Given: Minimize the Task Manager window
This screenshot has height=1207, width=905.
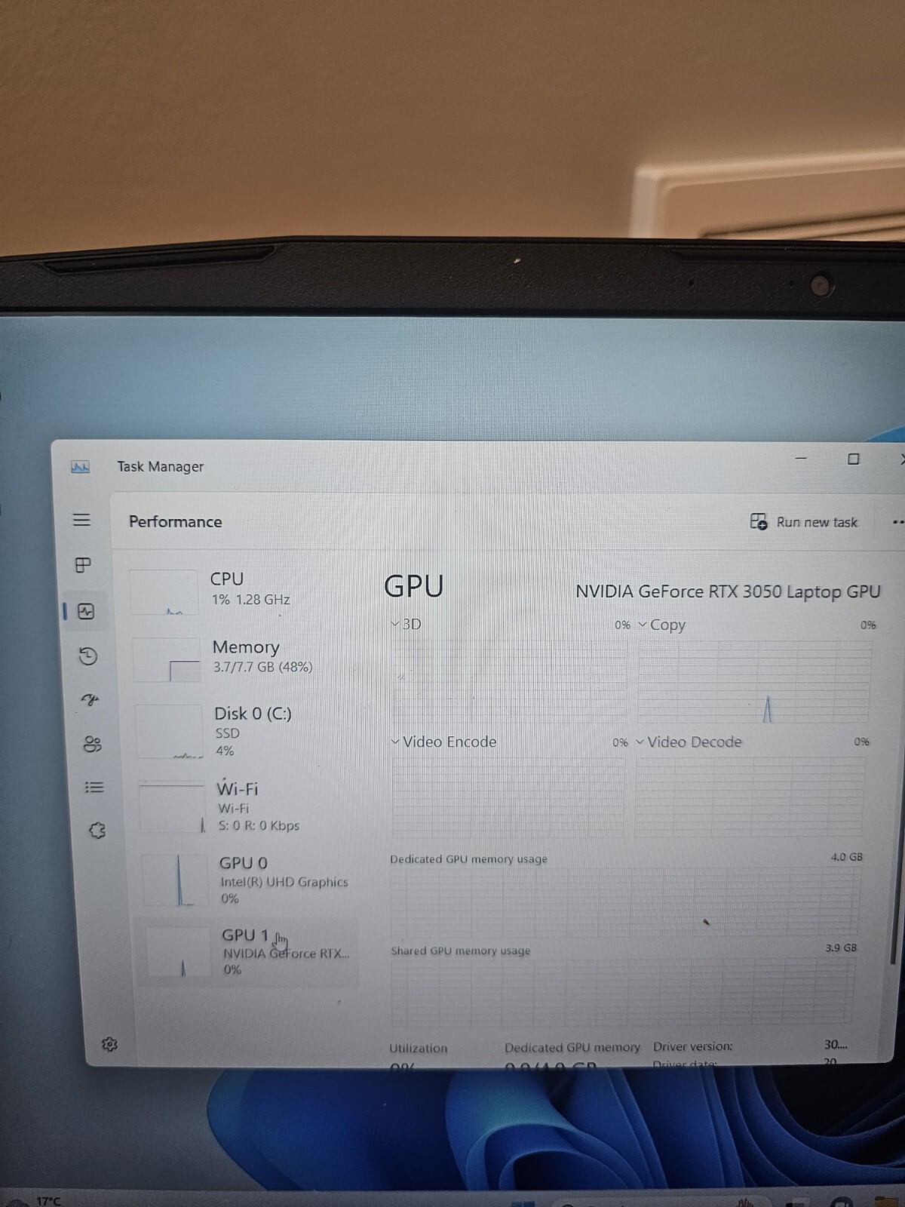Looking at the screenshot, I should (801, 458).
